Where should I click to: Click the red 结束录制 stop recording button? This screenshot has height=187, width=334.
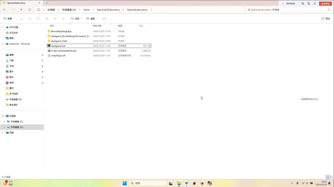[325, 3]
